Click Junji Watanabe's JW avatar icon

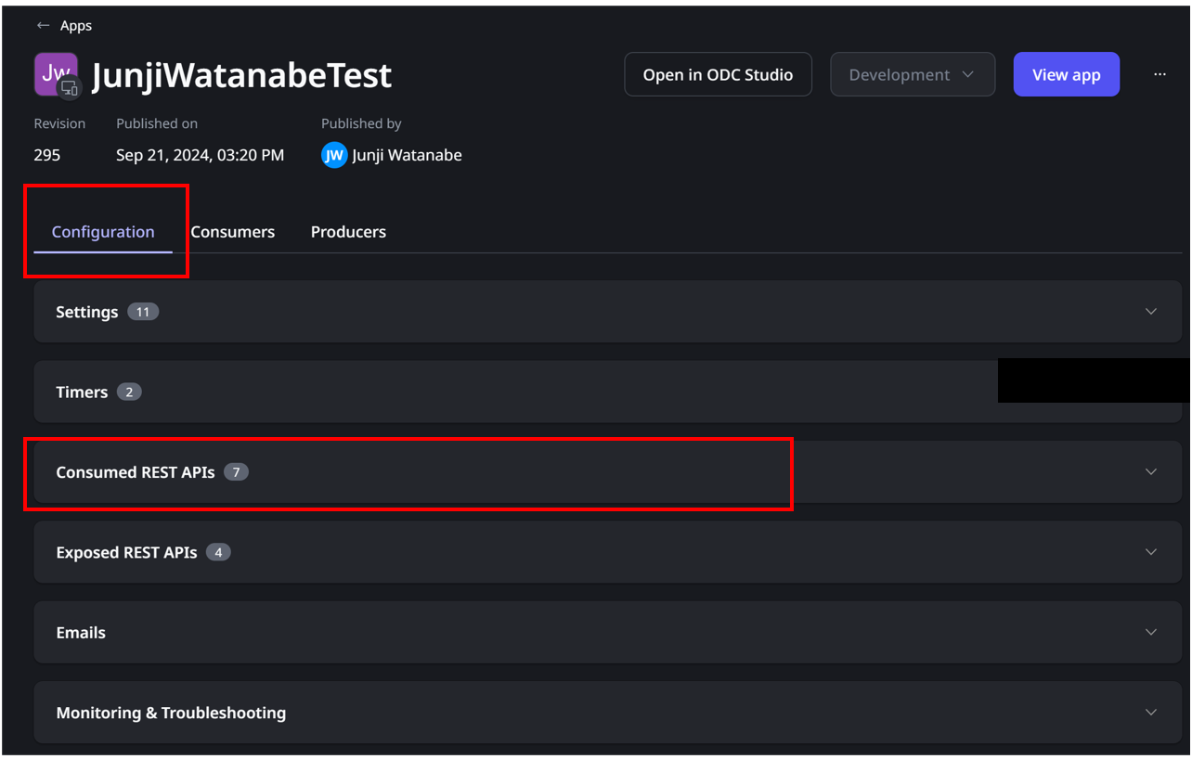[x=333, y=155]
